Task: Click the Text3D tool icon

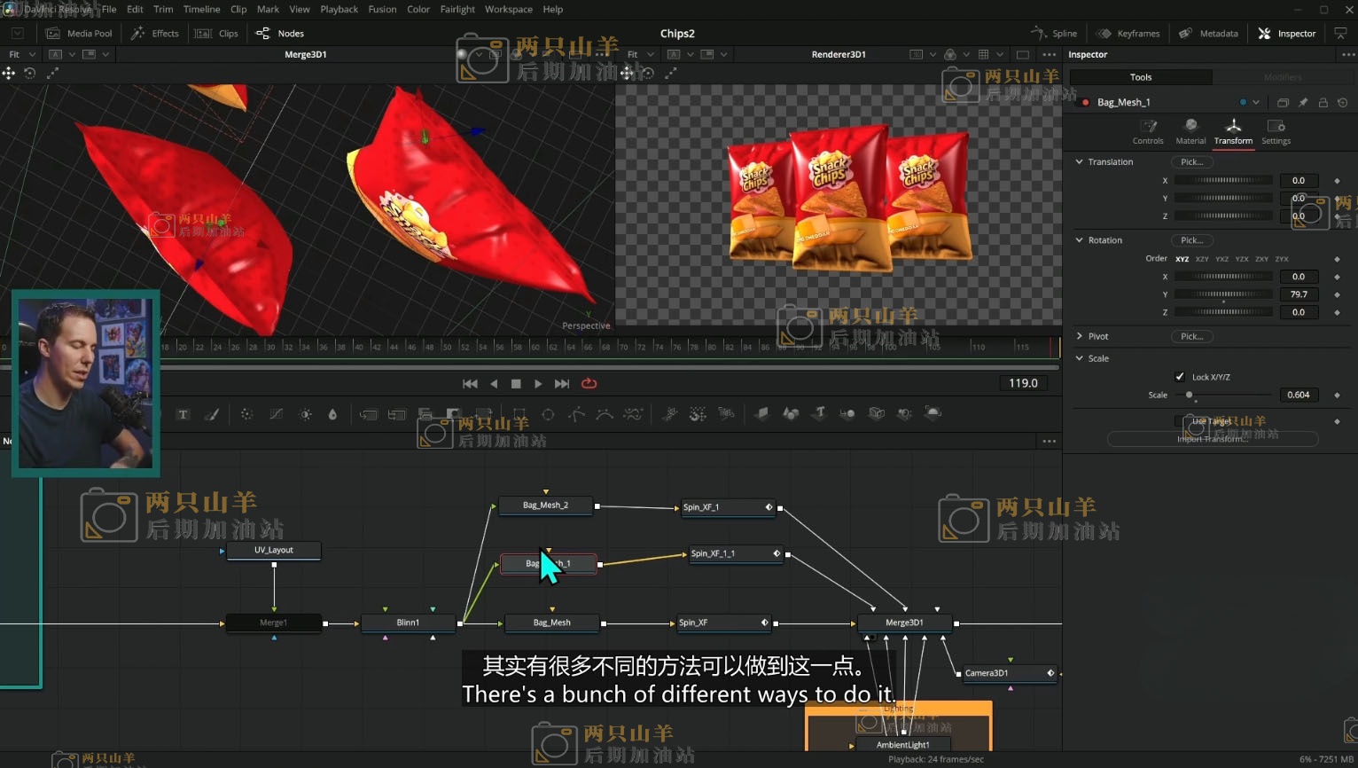Action: click(819, 413)
